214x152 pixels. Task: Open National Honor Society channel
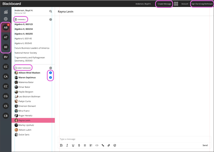(x=26, y=53)
